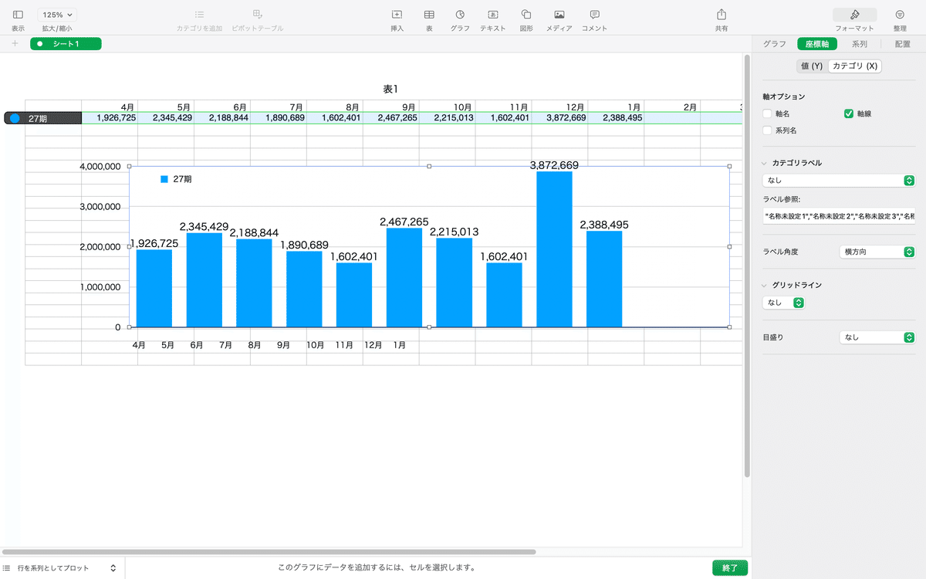Select table cell 3,872,669 under 12月
Screen dimensions: 926x579
[560, 118]
